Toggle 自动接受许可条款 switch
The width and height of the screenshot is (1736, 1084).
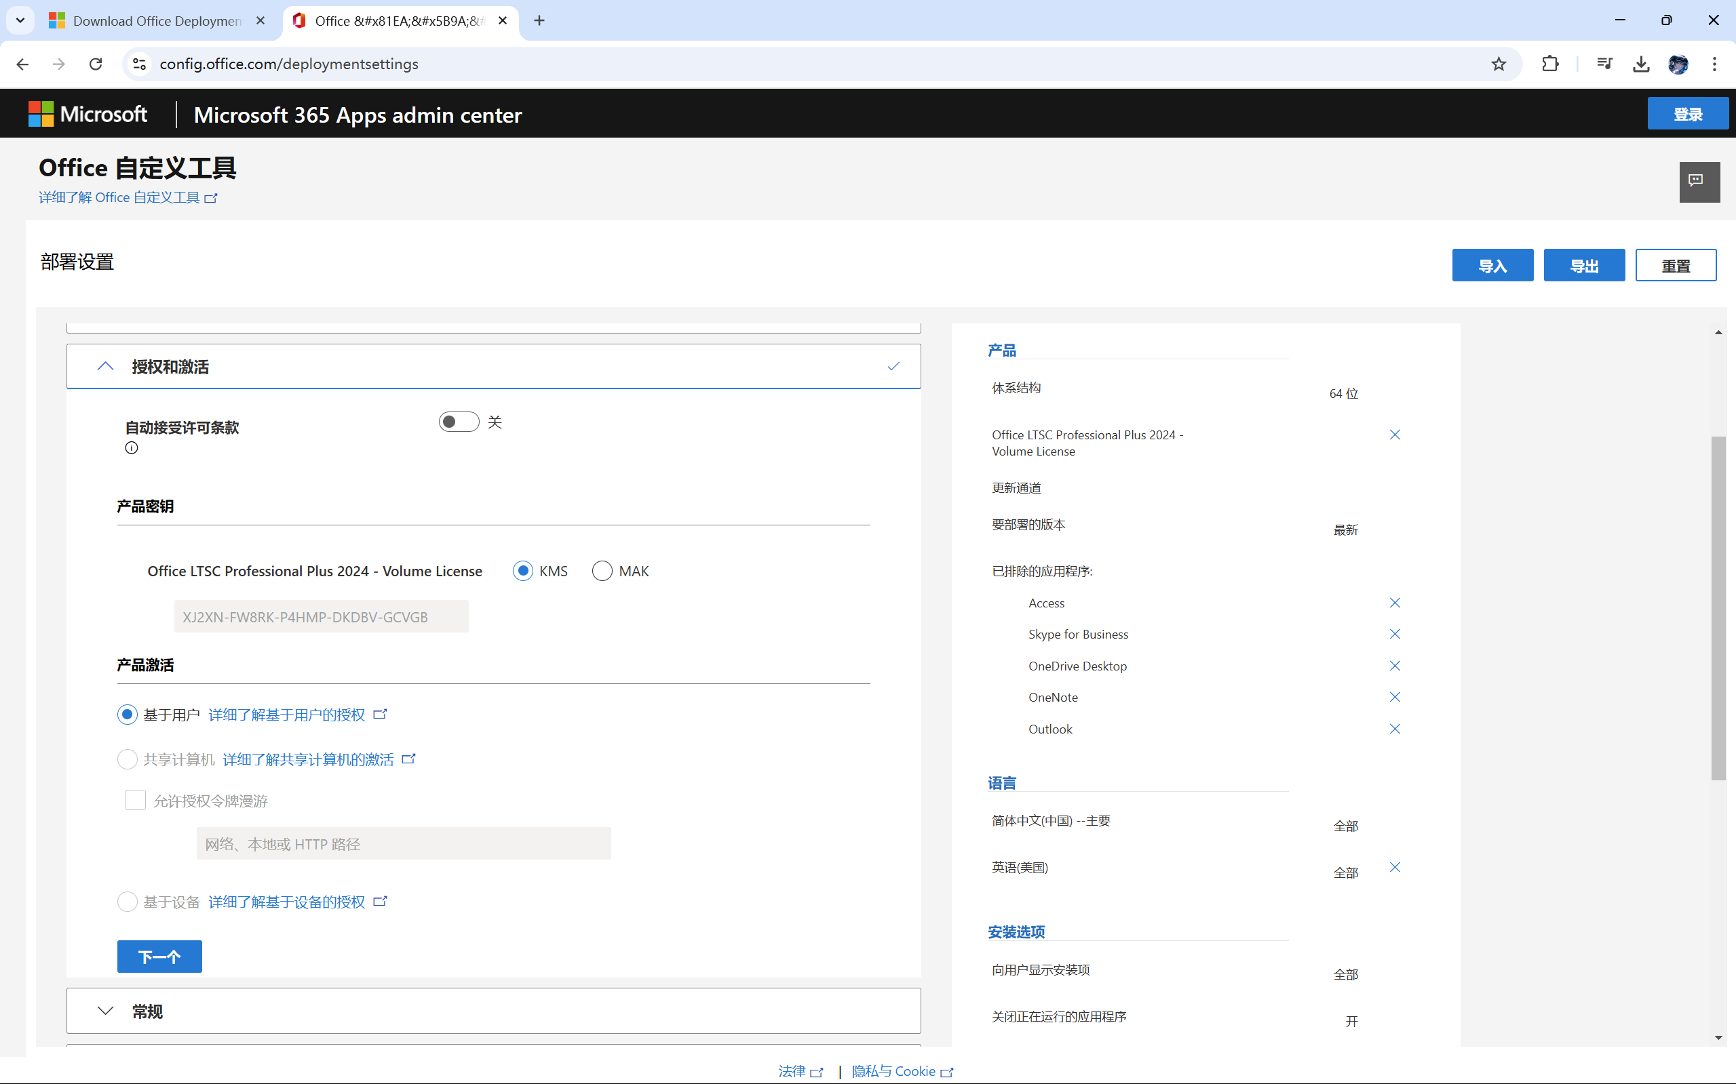click(x=459, y=422)
